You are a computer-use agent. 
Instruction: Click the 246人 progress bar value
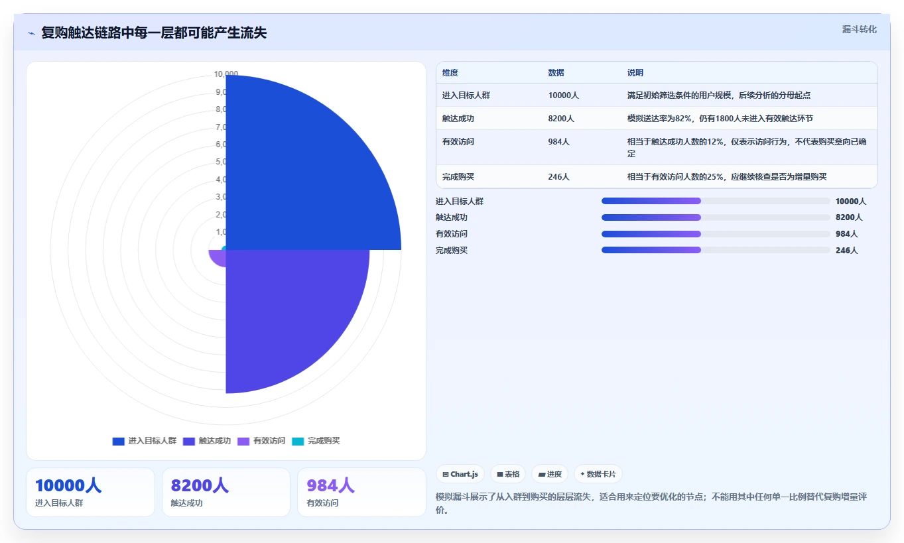point(847,251)
